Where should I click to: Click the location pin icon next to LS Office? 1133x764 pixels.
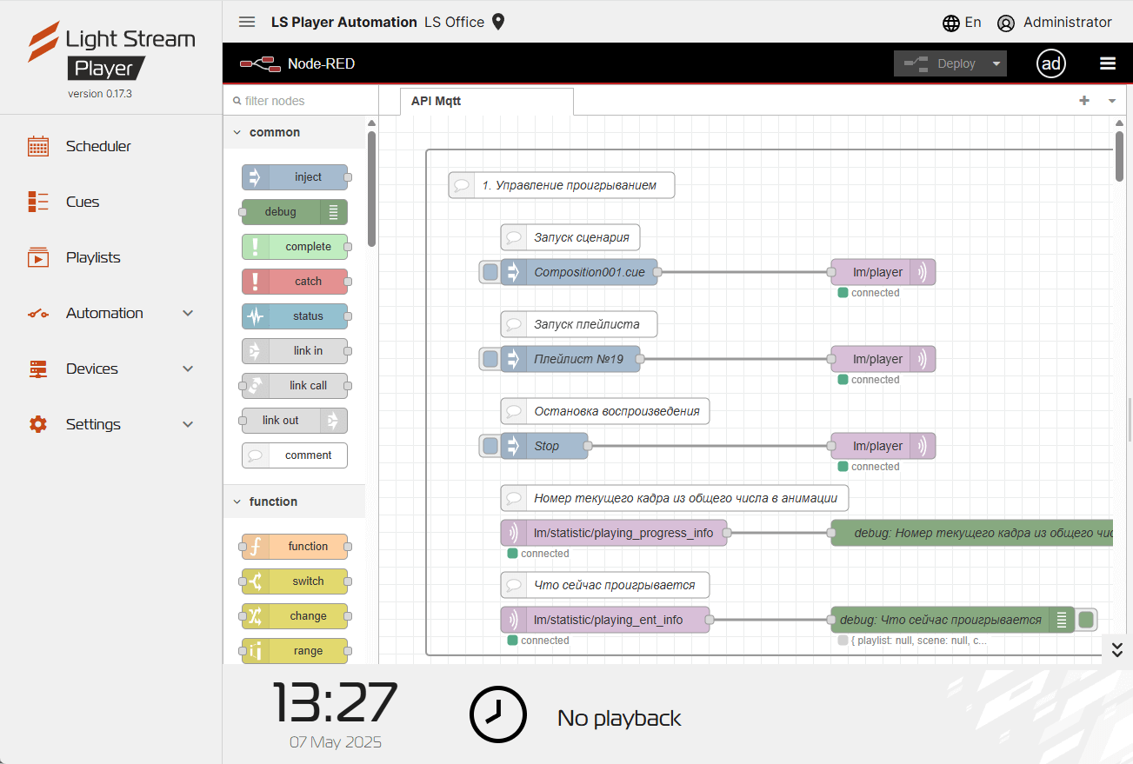tap(498, 23)
